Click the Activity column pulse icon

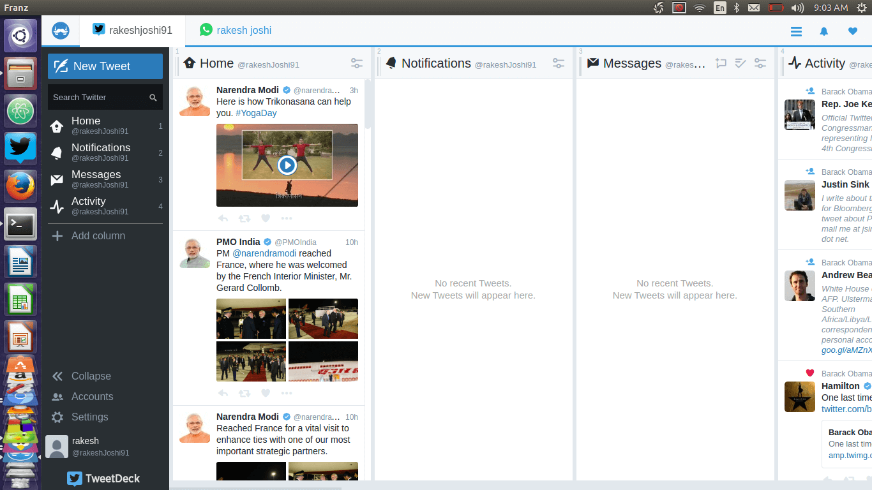[795, 63]
